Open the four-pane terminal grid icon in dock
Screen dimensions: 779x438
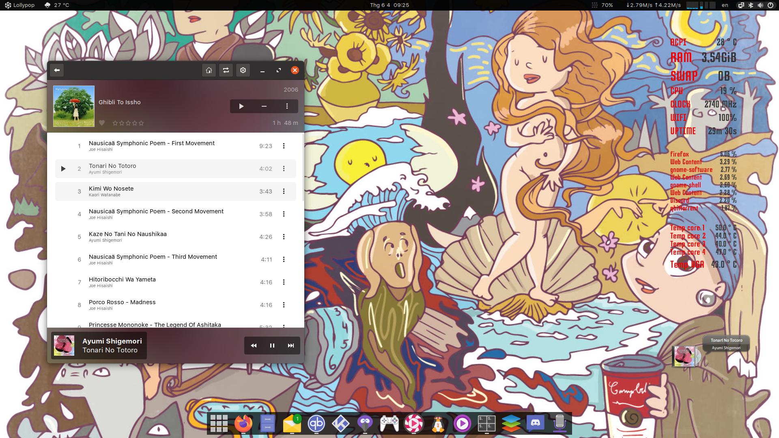pyautogui.click(x=487, y=423)
